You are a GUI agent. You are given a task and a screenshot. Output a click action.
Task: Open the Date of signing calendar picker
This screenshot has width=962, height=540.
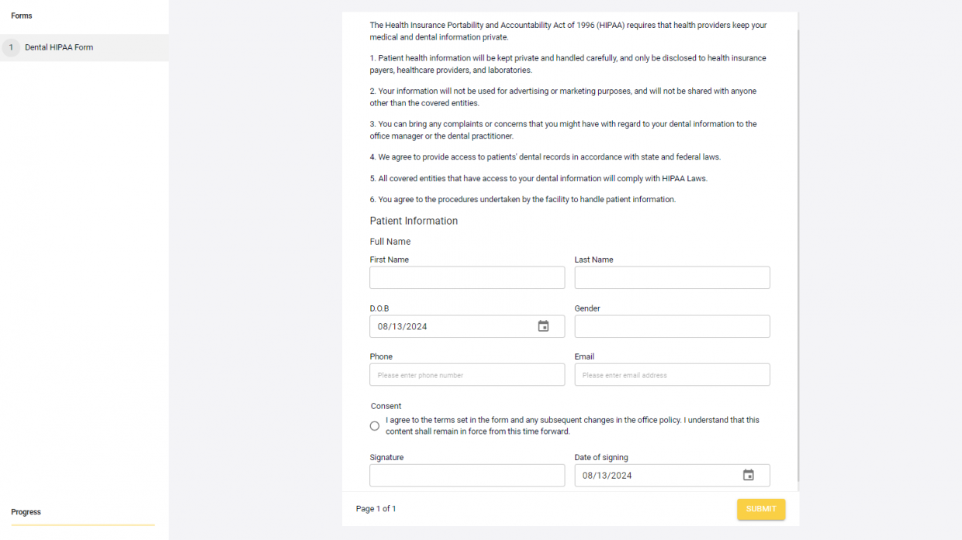click(747, 475)
